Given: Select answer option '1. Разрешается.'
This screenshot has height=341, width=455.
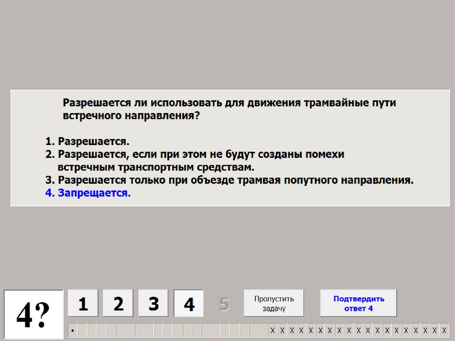Looking at the screenshot, I should pos(87,141).
